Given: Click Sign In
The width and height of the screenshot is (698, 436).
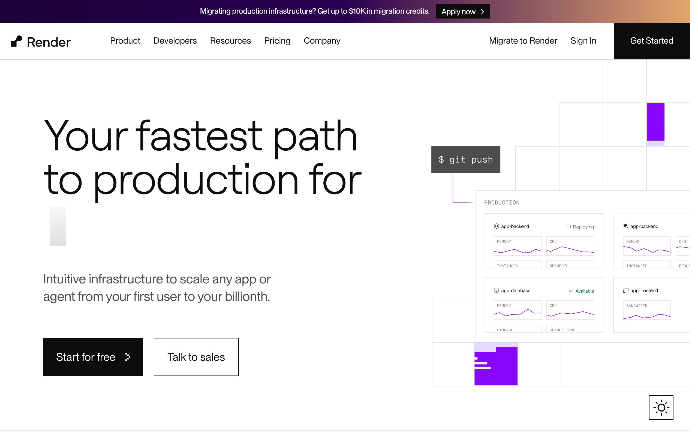Looking at the screenshot, I should (583, 41).
